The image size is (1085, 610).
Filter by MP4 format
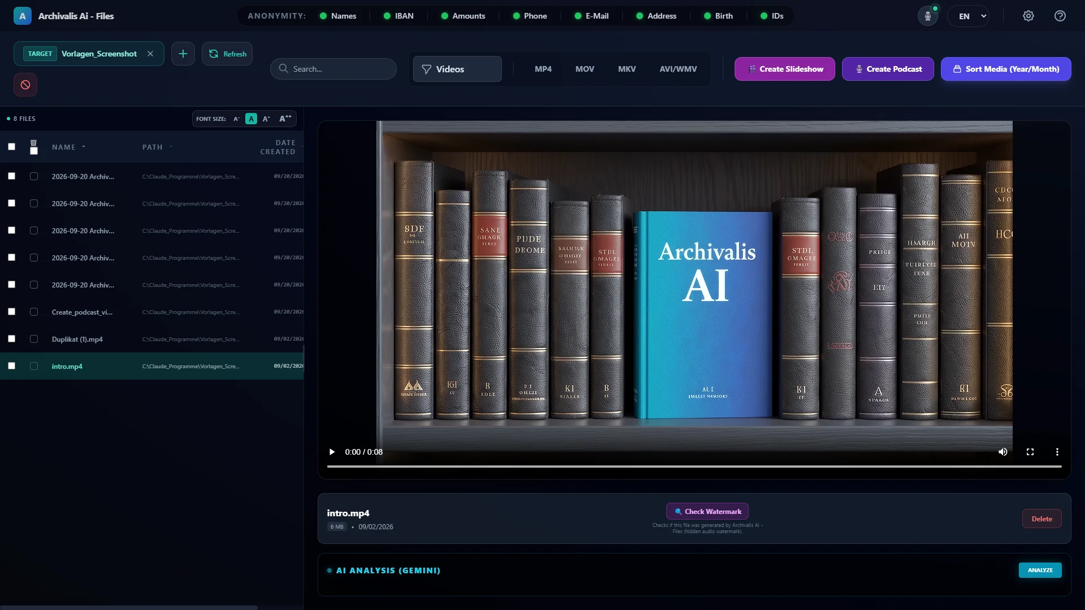click(x=543, y=69)
